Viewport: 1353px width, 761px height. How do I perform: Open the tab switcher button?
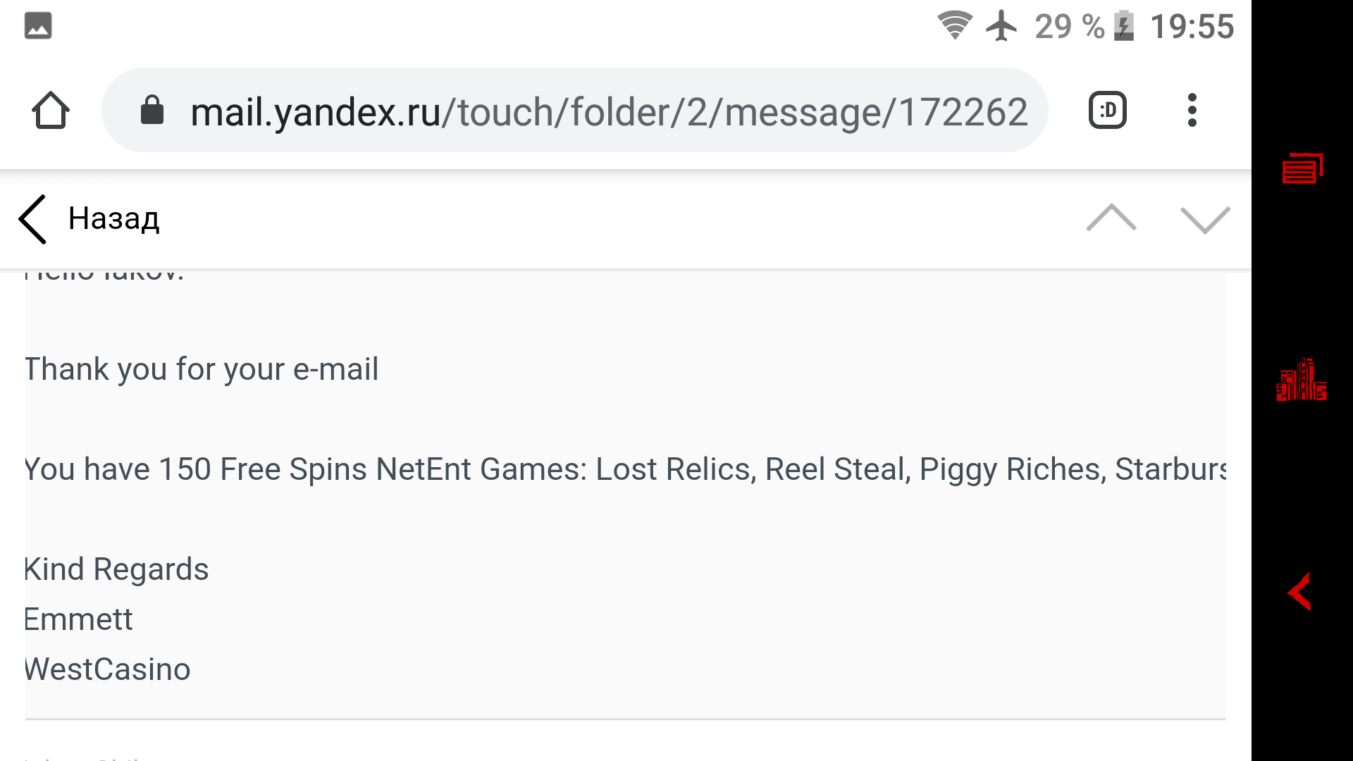click(1107, 111)
